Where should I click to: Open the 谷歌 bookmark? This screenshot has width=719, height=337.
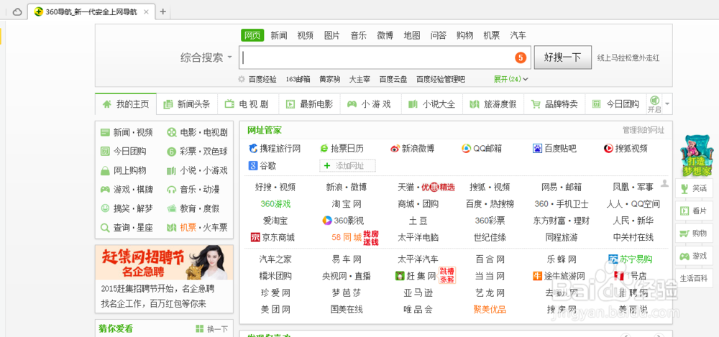(262, 165)
